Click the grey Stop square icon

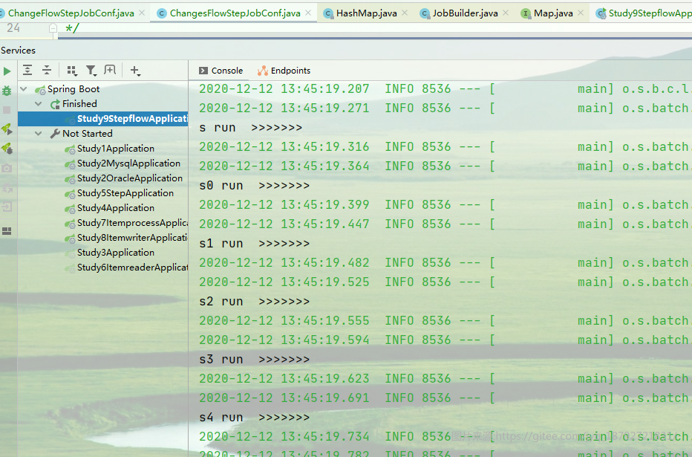click(x=7, y=110)
